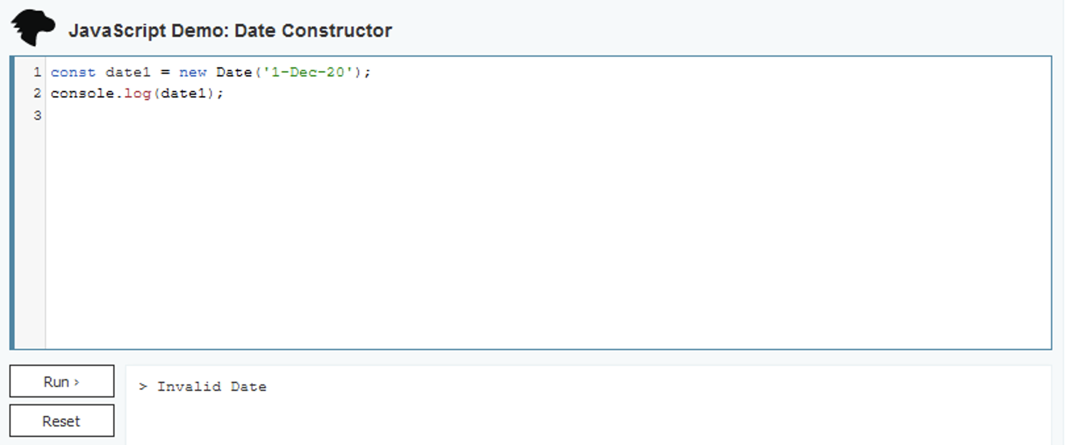Click the arrow icon inside the Run button
Viewport: 1067px width, 445px height.
[x=76, y=381]
